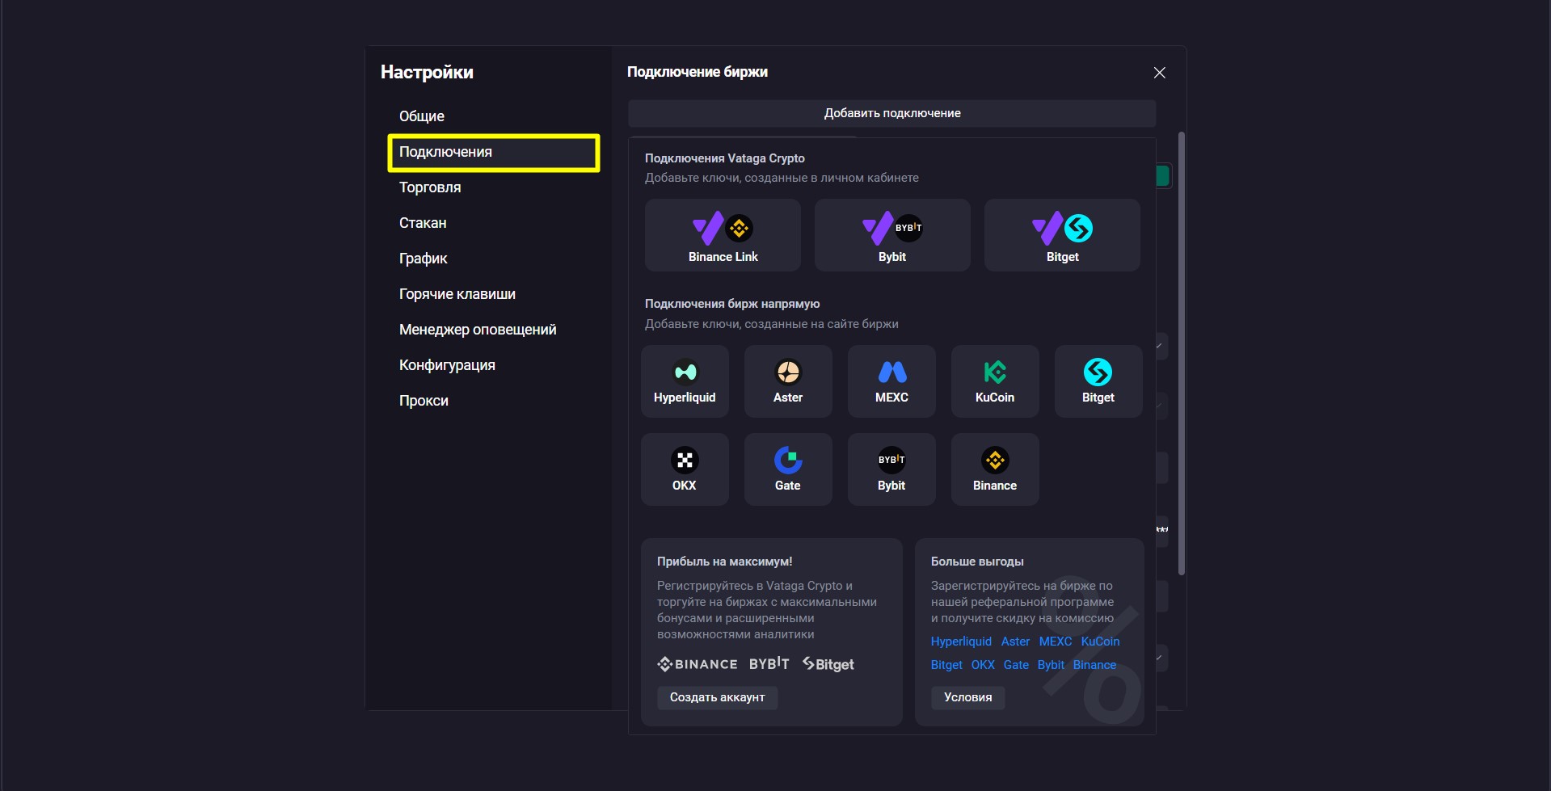Click the vertical scrollbar of the settings dialog
This screenshot has width=1551, height=791.
(1182, 353)
